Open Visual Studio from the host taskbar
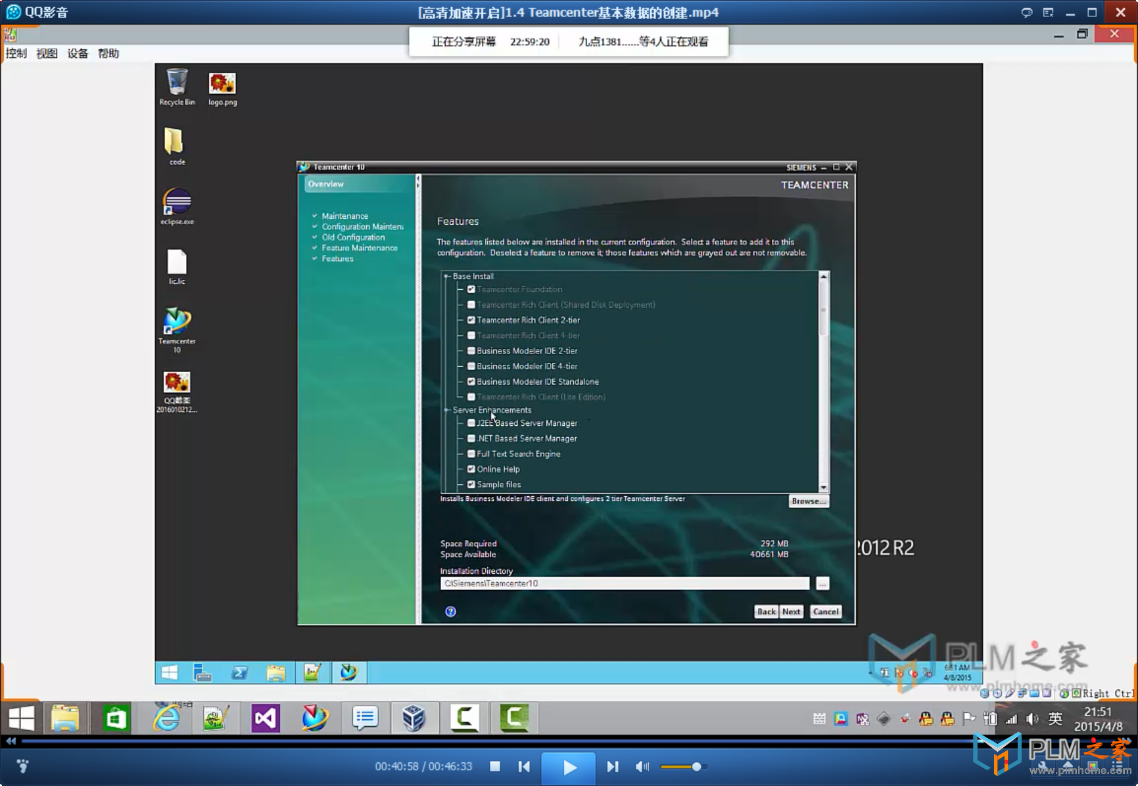The image size is (1138, 786). tap(266, 718)
